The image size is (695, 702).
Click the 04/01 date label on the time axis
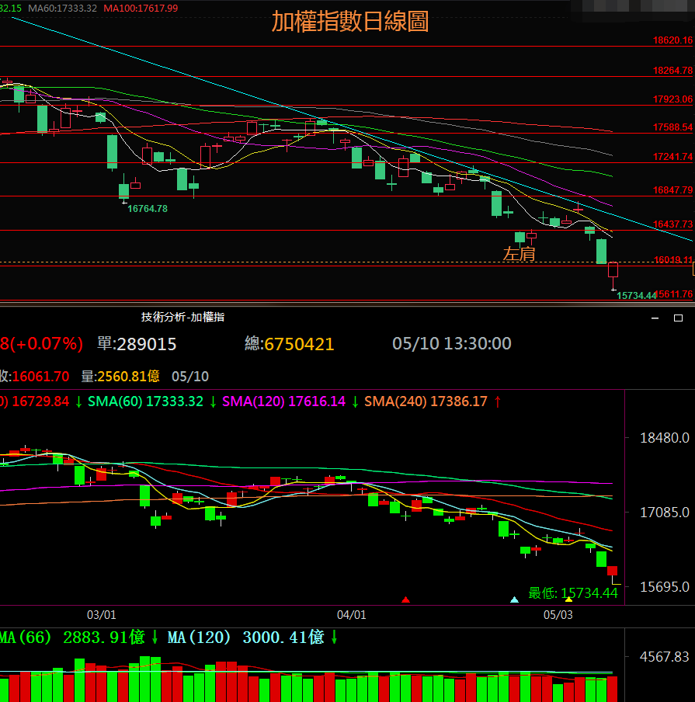[352, 615]
